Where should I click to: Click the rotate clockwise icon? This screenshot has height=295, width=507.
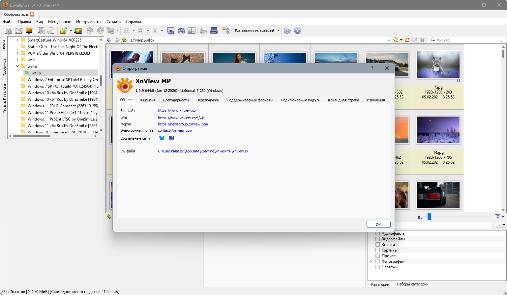[x=100, y=31]
